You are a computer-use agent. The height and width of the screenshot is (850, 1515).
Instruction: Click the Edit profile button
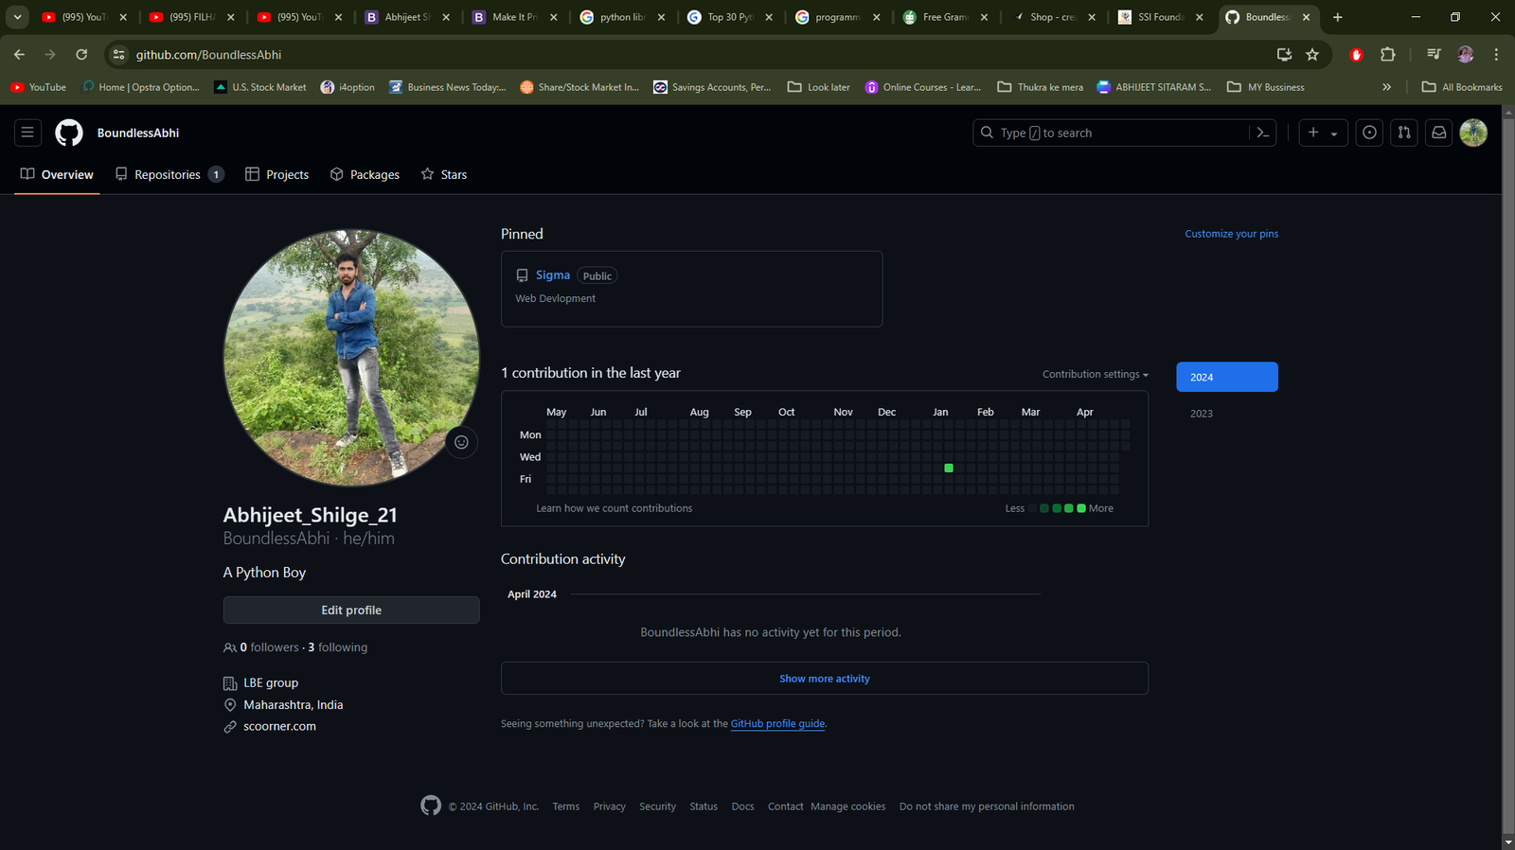351,611
